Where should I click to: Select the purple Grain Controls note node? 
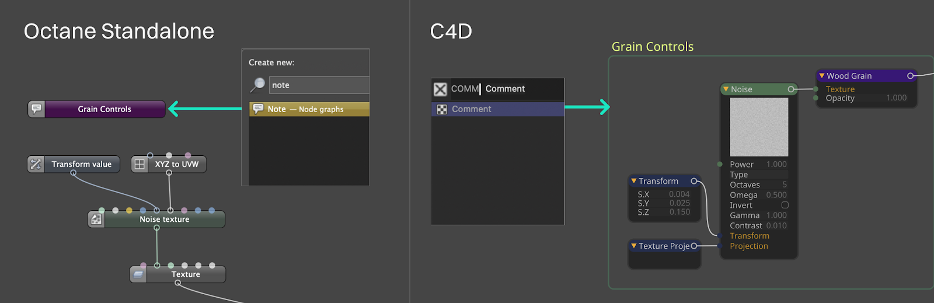(x=104, y=109)
